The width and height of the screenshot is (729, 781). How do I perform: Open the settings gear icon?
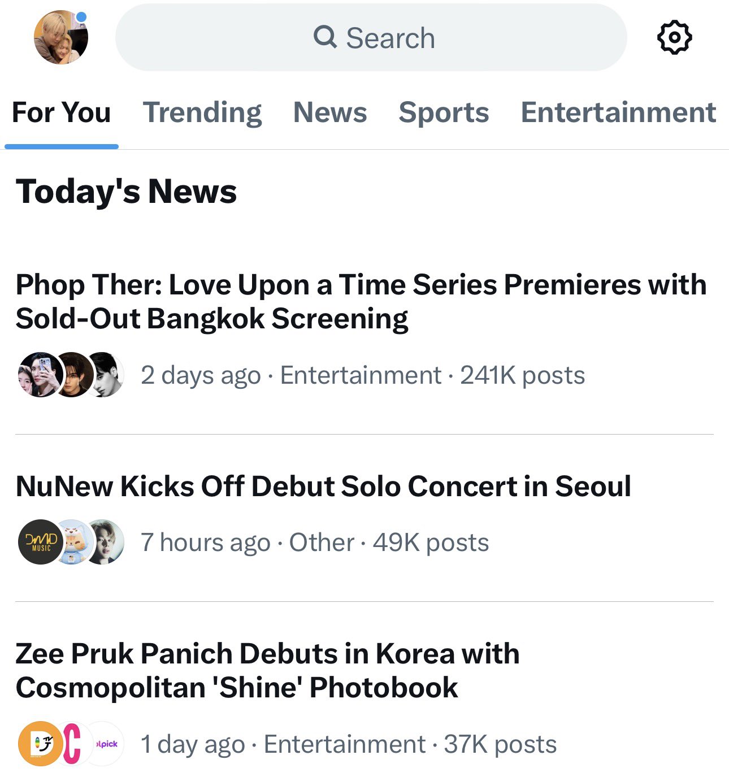click(674, 38)
